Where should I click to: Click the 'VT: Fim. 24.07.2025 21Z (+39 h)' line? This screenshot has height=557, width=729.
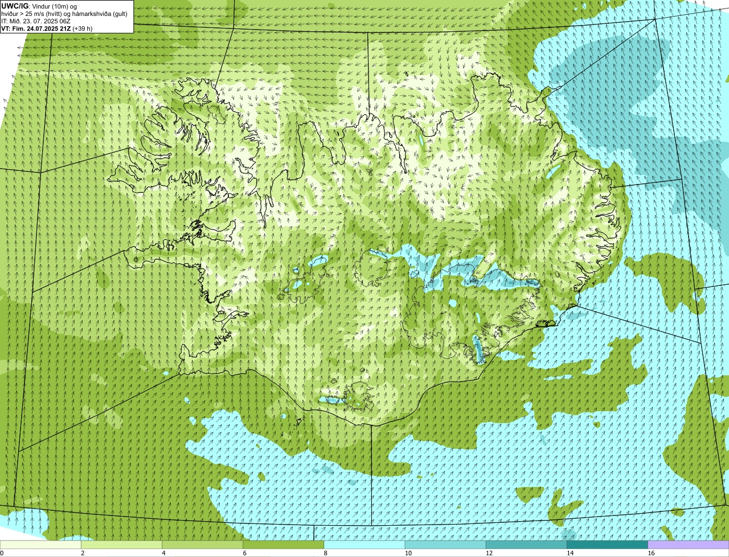tap(47, 28)
